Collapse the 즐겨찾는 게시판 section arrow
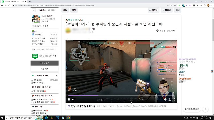Image resolution: width=214 pixels, height=120 pixels. point(56,75)
